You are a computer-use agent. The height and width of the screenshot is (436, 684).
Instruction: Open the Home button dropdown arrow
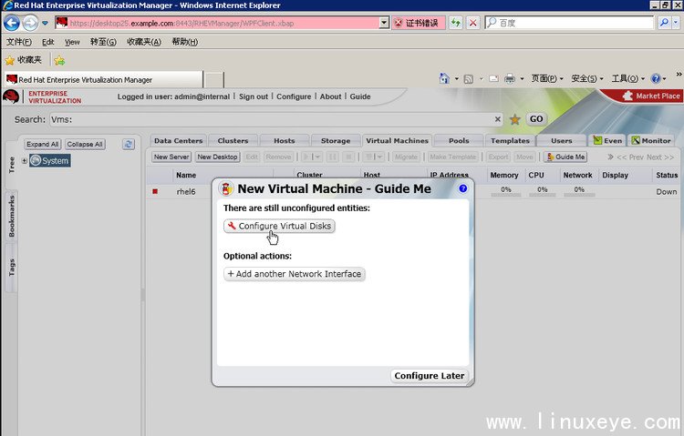click(x=457, y=79)
